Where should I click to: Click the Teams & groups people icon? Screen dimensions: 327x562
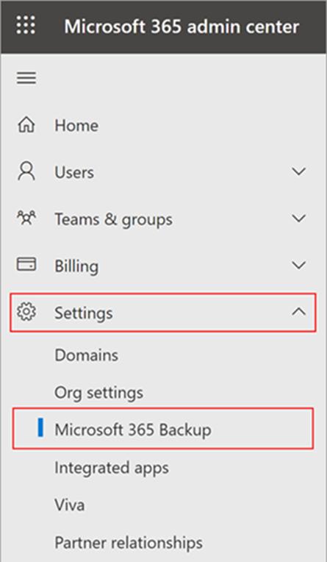point(26,218)
